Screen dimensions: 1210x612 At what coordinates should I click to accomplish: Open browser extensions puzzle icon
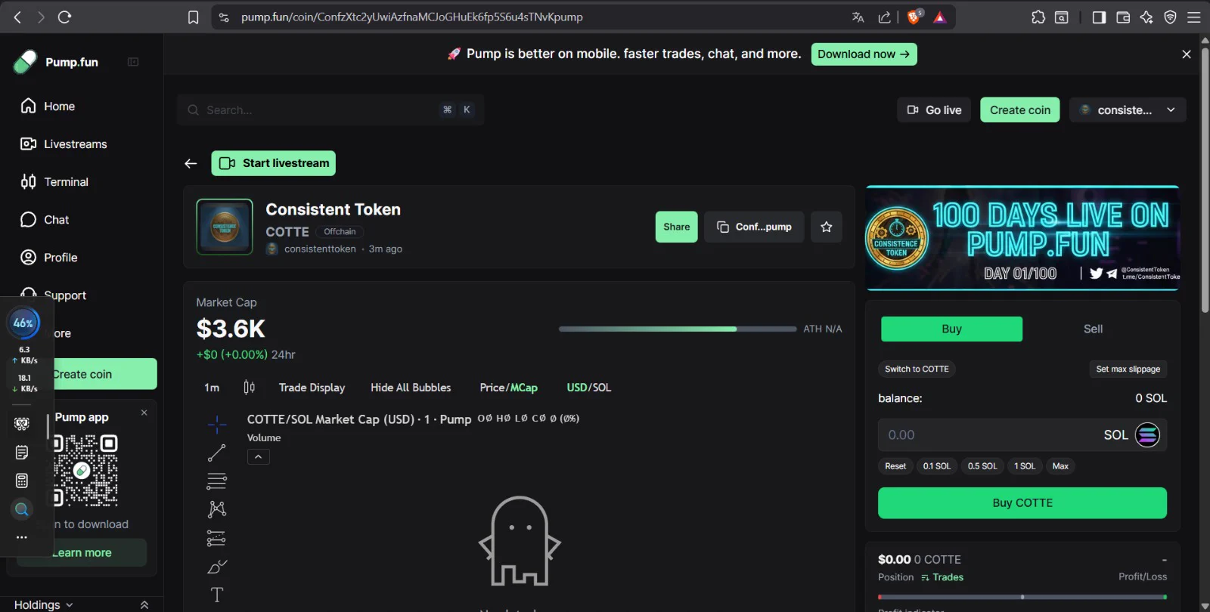(x=1038, y=17)
